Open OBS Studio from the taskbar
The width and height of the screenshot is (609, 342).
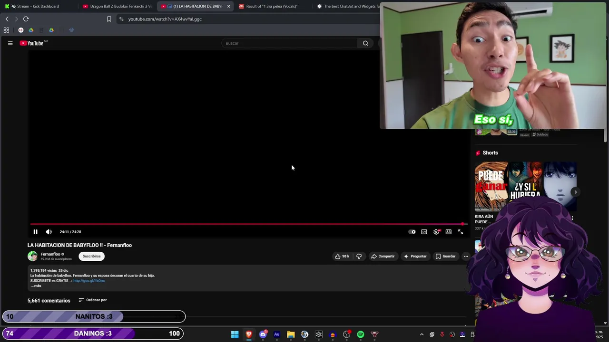347,334
